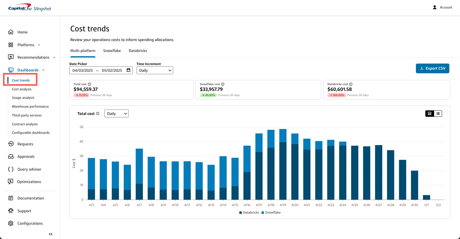Click the Account label in header
The height and width of the screenshot is (239, 460).
coord(446,7)
